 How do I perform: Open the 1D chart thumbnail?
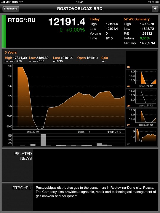pos(142,60)
